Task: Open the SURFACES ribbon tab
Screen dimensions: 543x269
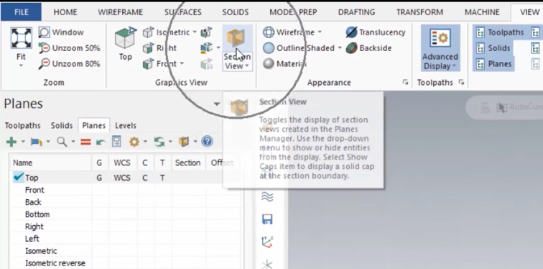Action: click(x=183, y=12)
